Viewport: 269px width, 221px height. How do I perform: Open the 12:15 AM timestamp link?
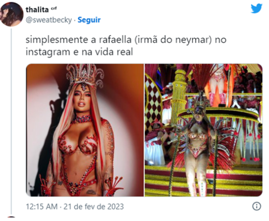coord(42,207)
